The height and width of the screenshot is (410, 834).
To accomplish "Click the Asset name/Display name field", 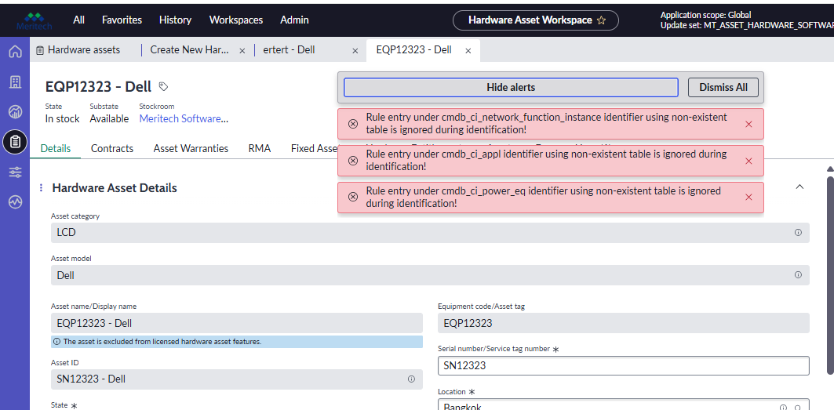I will (x=237, y=323).
